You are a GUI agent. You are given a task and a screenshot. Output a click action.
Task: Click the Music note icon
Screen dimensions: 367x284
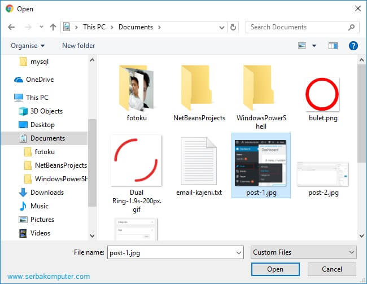click(23, 206)
